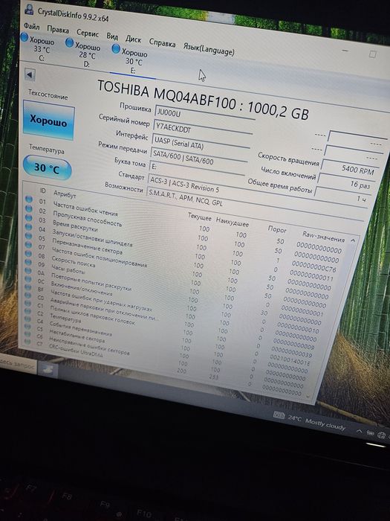Click the status icon for attribute 0A
Viewport: 390px width, 521px height.
tap(28, 271)
